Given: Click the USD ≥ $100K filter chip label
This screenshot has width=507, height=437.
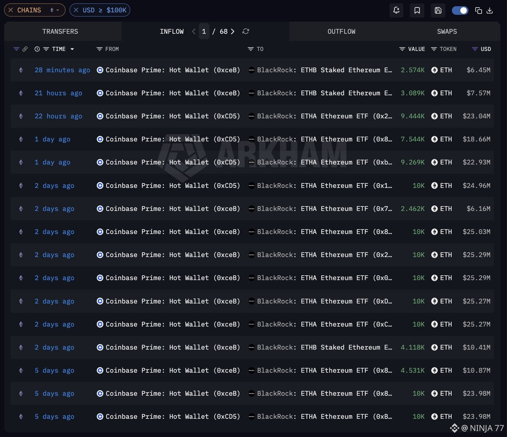Looking at the screenshot, I should tap(104, 10).
